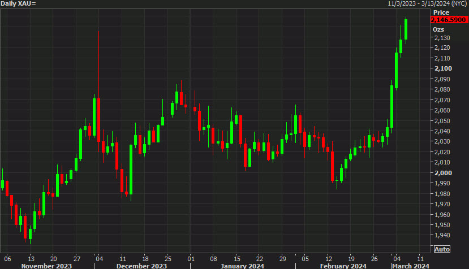Click the date range 11/3/2023 - 3/13/2024 (NYC)
Viewport: 469px width, 269px height.
(x=428, y=3)
